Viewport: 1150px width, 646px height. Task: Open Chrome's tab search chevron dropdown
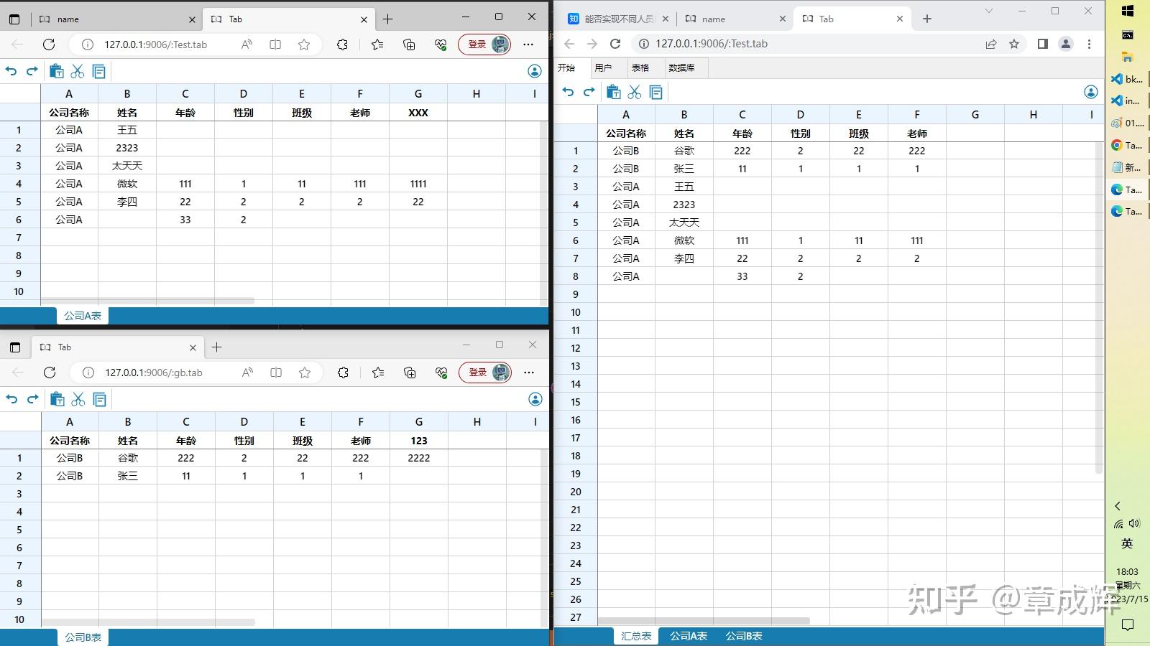click(x=989, y=11)
